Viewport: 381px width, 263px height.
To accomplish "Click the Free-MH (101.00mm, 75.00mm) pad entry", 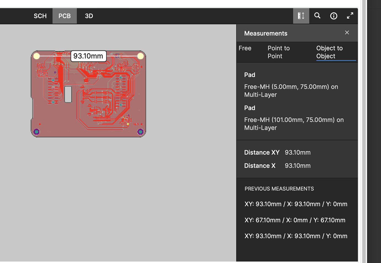I will [x=293, y=124].
